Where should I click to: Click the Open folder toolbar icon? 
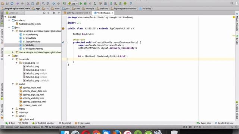tap(3, 3)
